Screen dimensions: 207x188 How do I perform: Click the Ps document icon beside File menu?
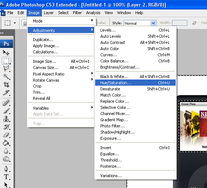(3, 13)
